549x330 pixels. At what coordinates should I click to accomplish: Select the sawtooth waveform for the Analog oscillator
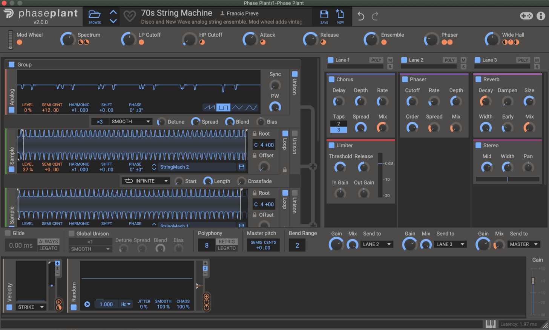click(209, 108)
